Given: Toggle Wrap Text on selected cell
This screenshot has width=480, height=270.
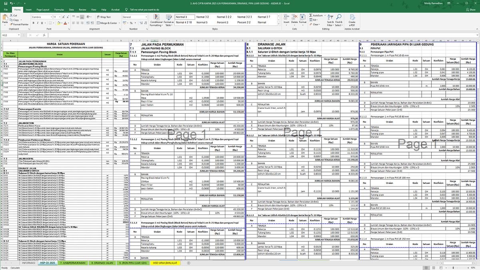Looking at the screenshot, I should point(104,17).
